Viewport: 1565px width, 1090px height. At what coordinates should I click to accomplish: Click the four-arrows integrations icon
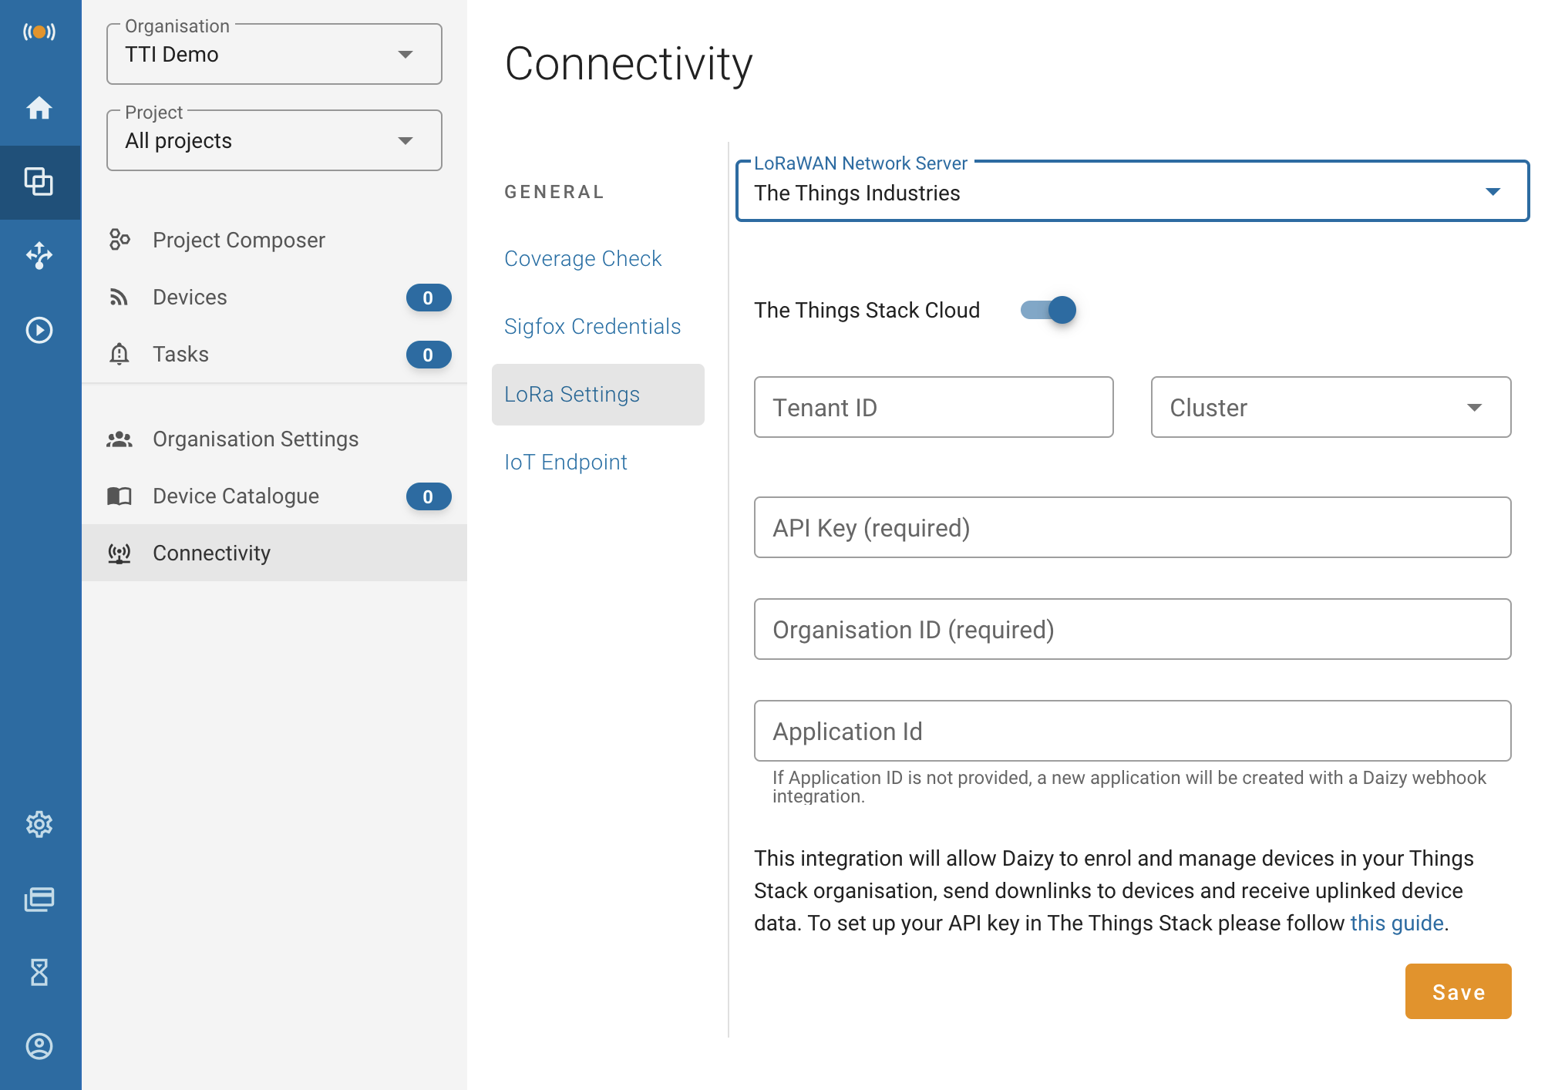pyautogui.click(x=39, y=256)
